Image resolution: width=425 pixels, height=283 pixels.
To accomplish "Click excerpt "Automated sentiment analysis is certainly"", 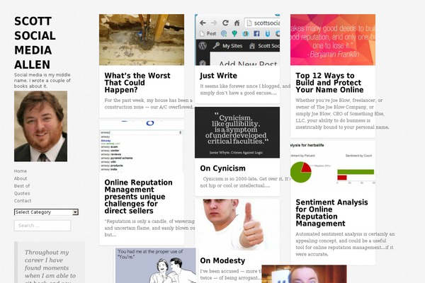I will click(x=345, y=244).
